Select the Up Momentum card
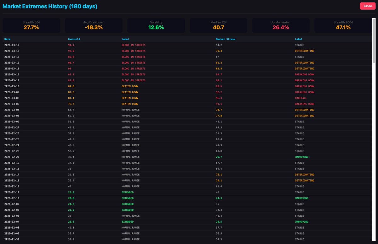The width and height of the screenshot is (378, 244). pos(281,25)
